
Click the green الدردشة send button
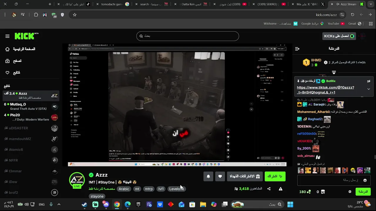pos(363,192)
